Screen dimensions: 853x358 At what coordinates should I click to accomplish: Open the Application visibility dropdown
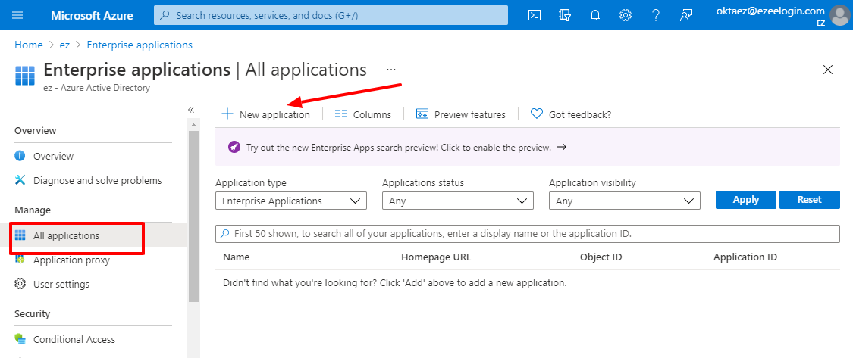(625, 201)
